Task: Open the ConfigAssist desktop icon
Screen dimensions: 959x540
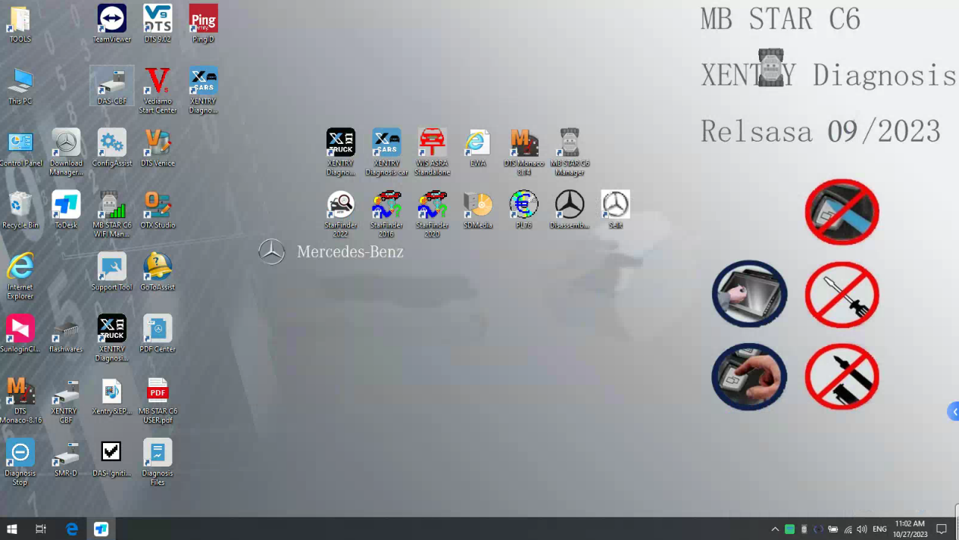Action: coord(112,144)
